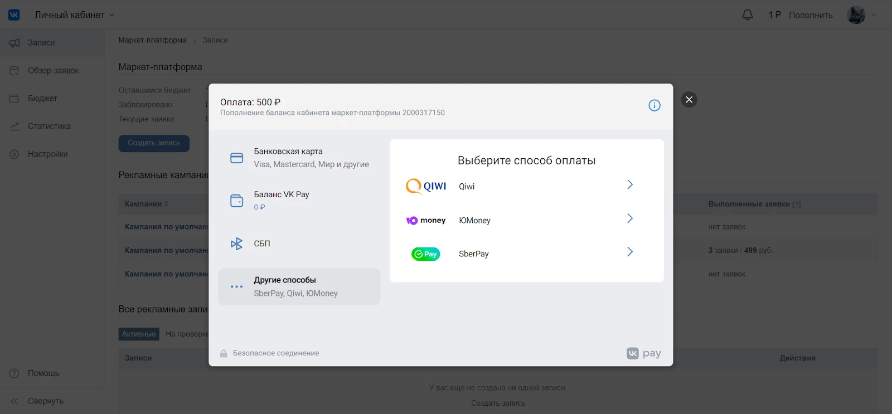Click the SberPay logo
Screen dimensions: 892x414
coord(426,254)
